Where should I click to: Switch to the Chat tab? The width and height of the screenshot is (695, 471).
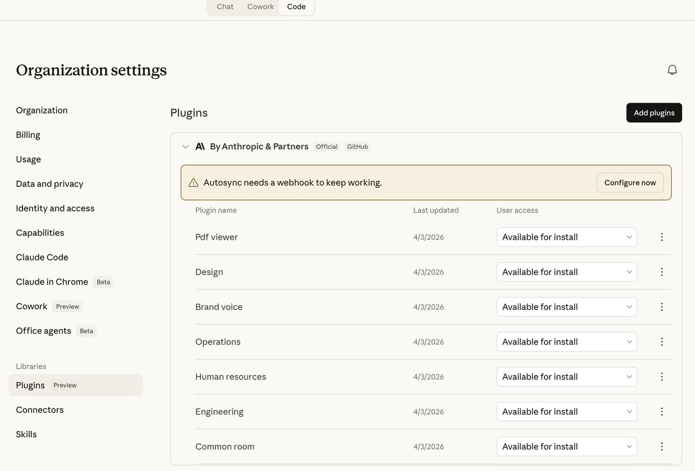225,7
